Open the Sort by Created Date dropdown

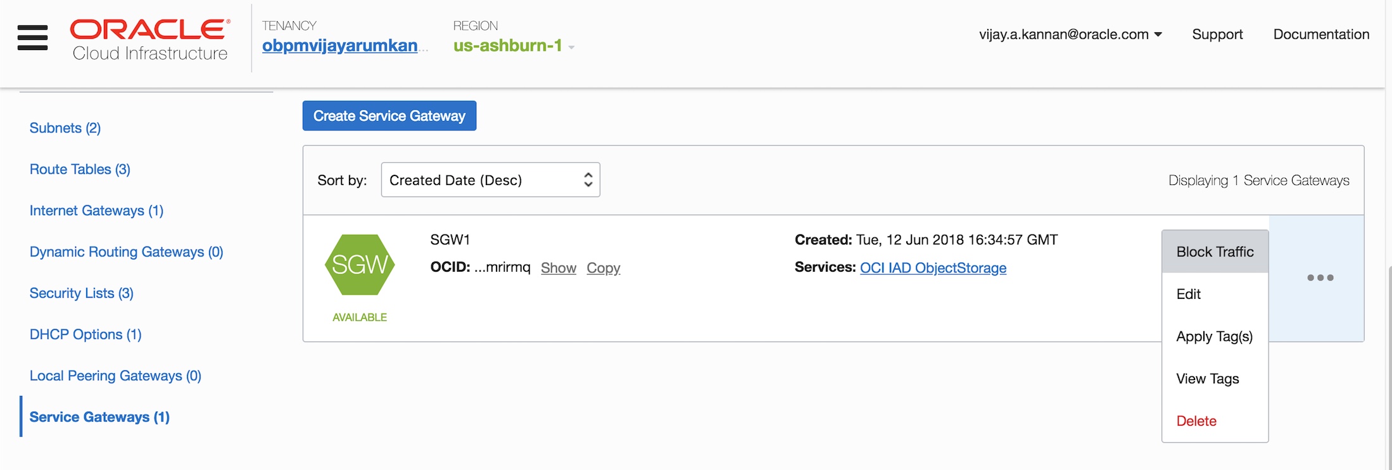click(490, 180)
